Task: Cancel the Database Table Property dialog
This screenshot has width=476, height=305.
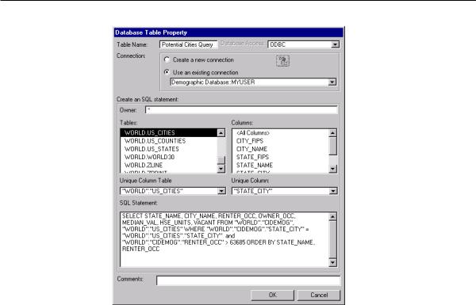Action: [319, 295]
